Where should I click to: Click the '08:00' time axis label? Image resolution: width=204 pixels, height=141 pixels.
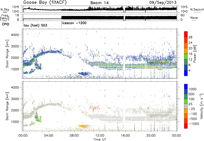[74, 136]
